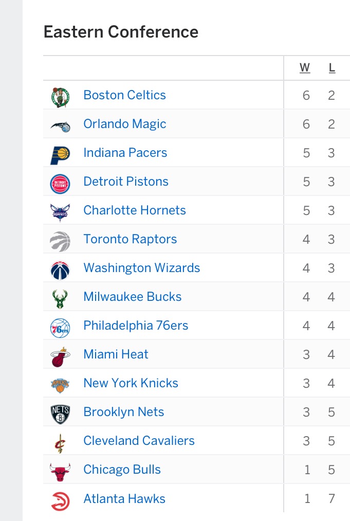Image resolution: width=350 pixels, height=521 pixels.
Task: Sort standings by L column header
Action: pyautogui.click(x=331, y=68)
